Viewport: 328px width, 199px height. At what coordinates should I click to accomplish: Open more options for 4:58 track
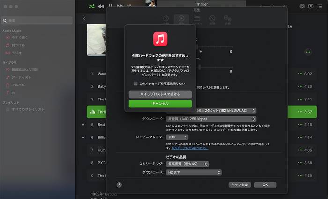[x=300, y=176]
